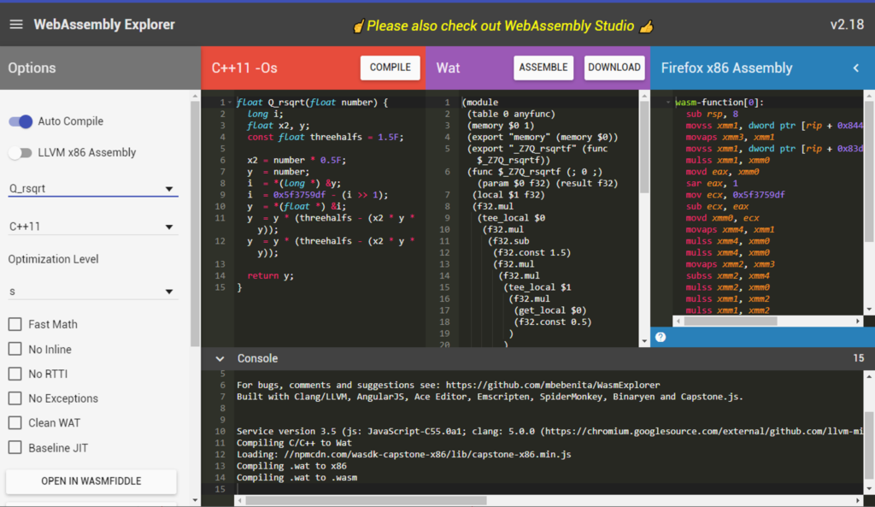Enable Clean WAT output
This screenshot has height=507, width=875.
pos(13,422)
